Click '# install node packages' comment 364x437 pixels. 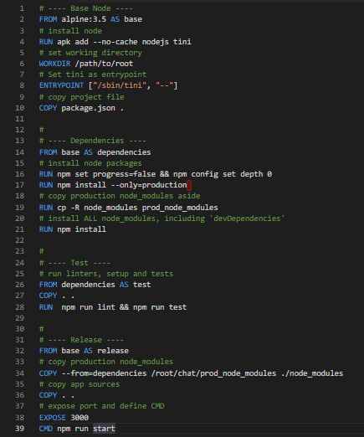pos(90,163)
